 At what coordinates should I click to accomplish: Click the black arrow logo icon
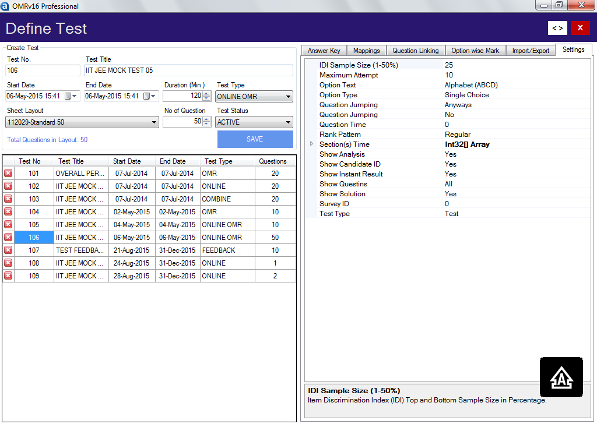click(x=561, y=377)
